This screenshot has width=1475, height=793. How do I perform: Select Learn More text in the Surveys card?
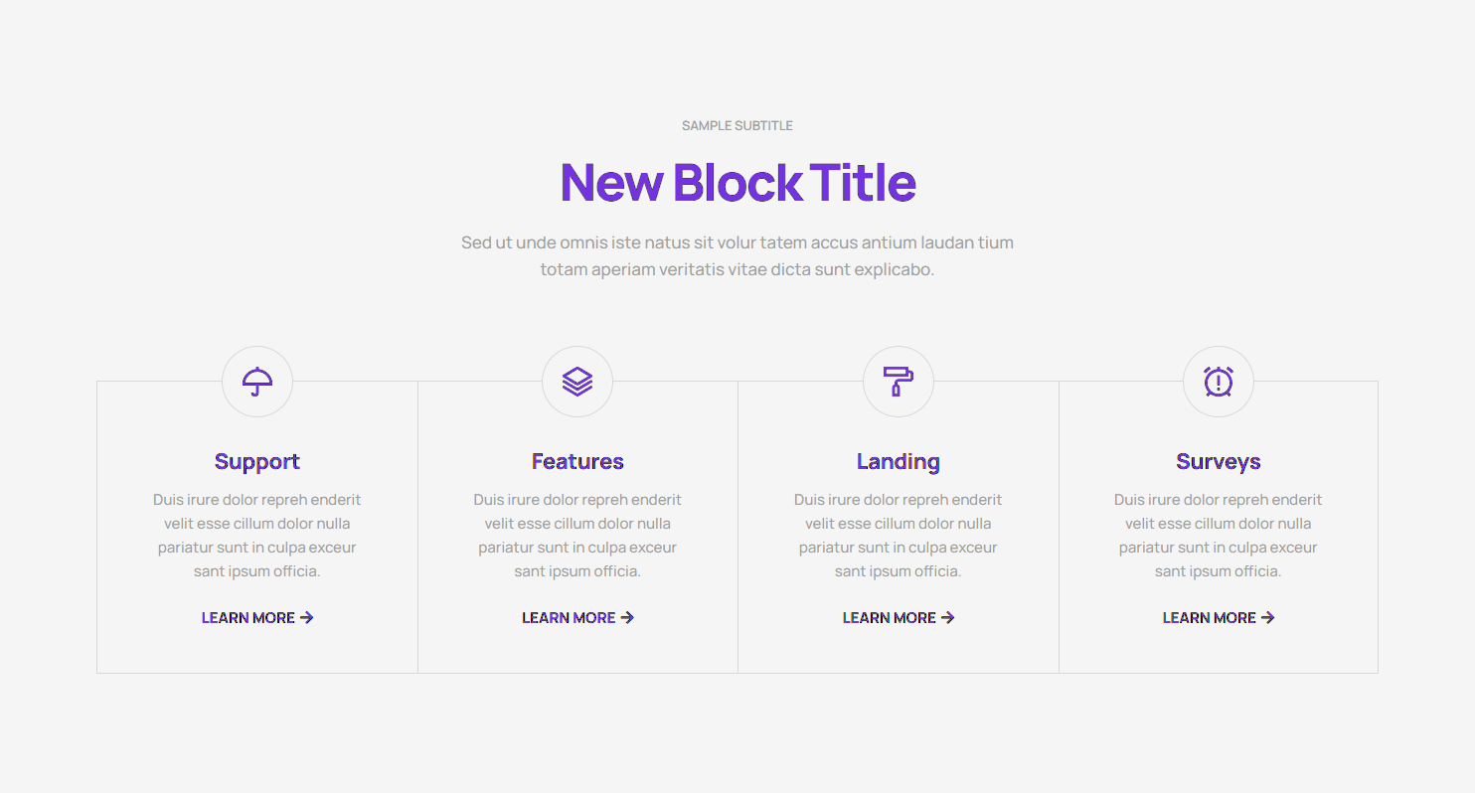(1210, 618)
